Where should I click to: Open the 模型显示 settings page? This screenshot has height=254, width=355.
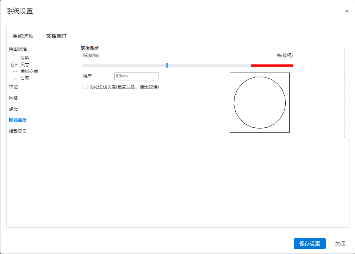pos(18,131)
